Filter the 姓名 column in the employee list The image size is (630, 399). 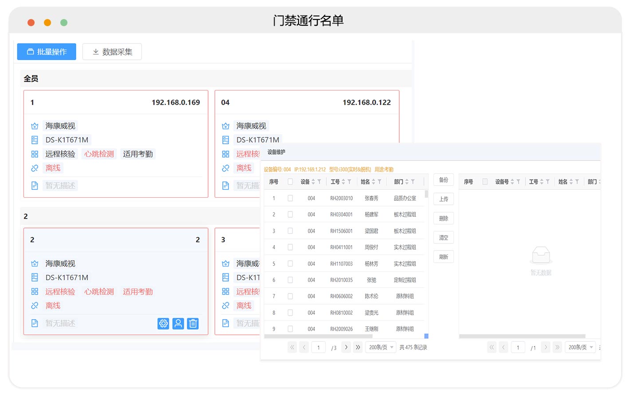(379, 182)
